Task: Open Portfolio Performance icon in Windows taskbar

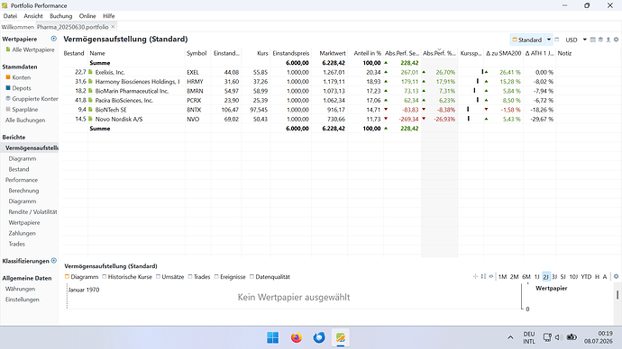Action: pyautogui.click(x=341, y=337)
